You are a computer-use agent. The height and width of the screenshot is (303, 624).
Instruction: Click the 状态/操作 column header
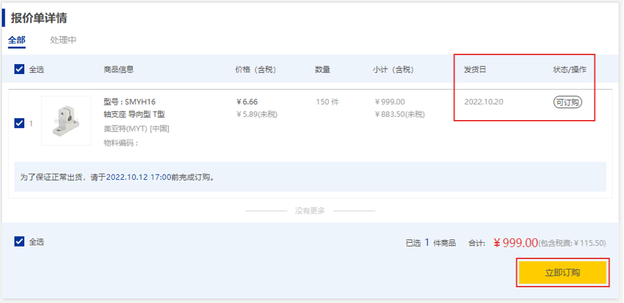[x=569, y=70]
